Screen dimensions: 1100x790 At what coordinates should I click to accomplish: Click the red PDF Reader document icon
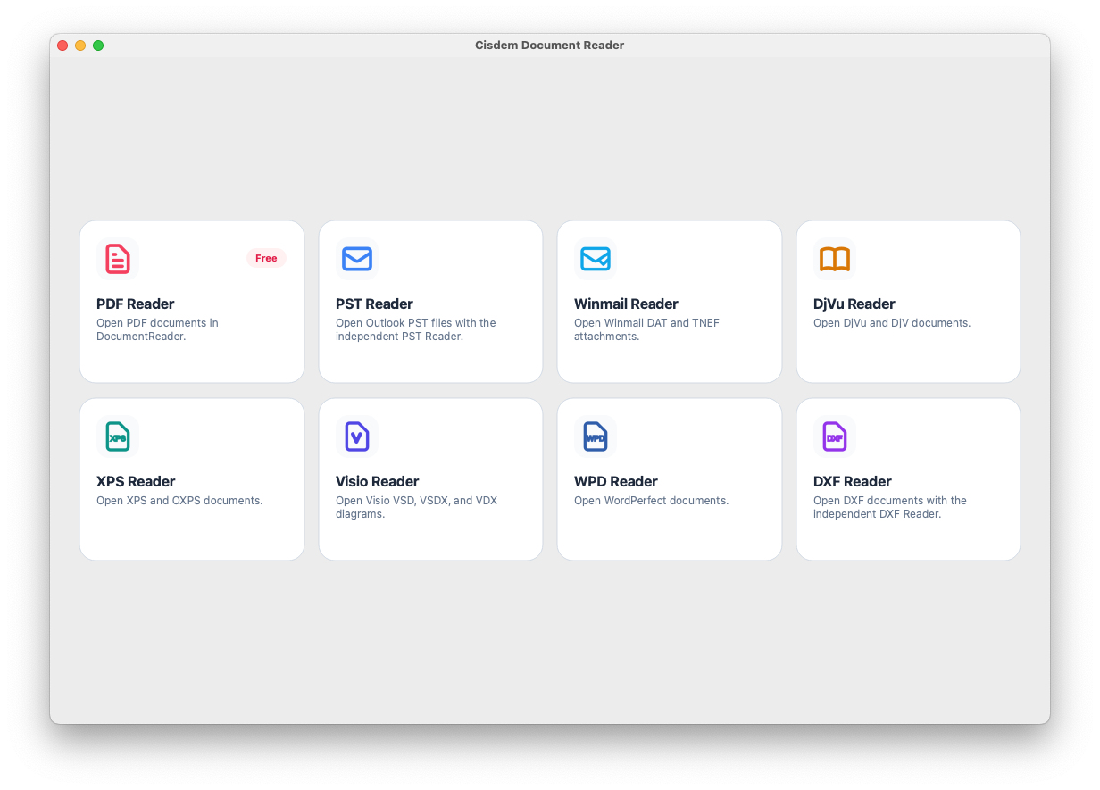pyautogui.click(x=118, y=259)
